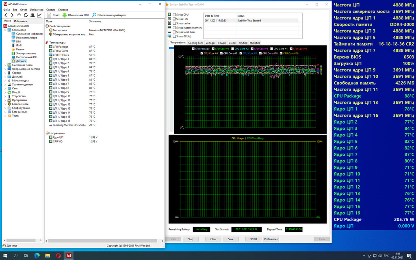The height and width of the screenshot is (260, 416).
Task: Open Opera browser from the taskbar
Action: (x=58, y=256)
